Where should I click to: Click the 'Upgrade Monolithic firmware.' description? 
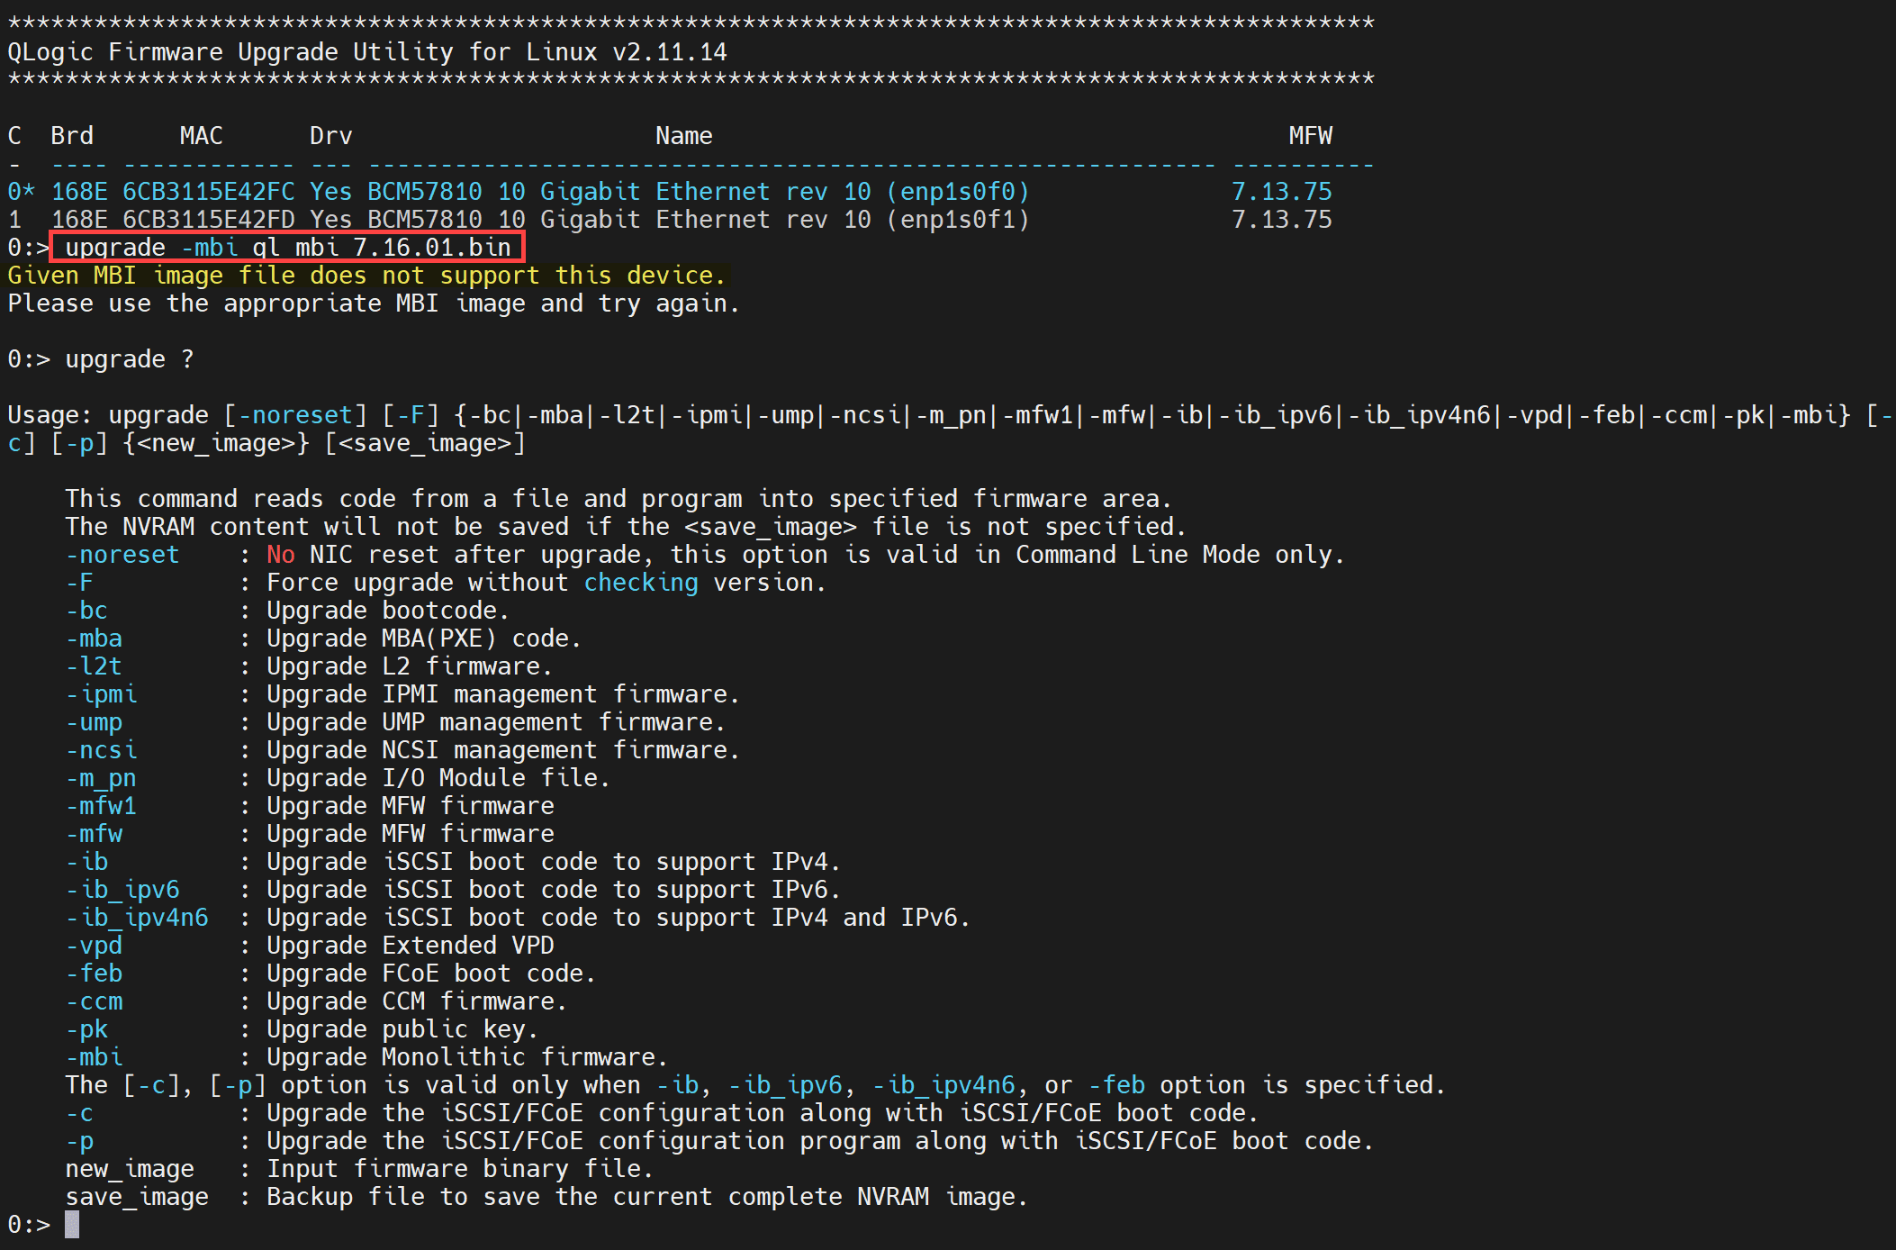coord(467,1057)
